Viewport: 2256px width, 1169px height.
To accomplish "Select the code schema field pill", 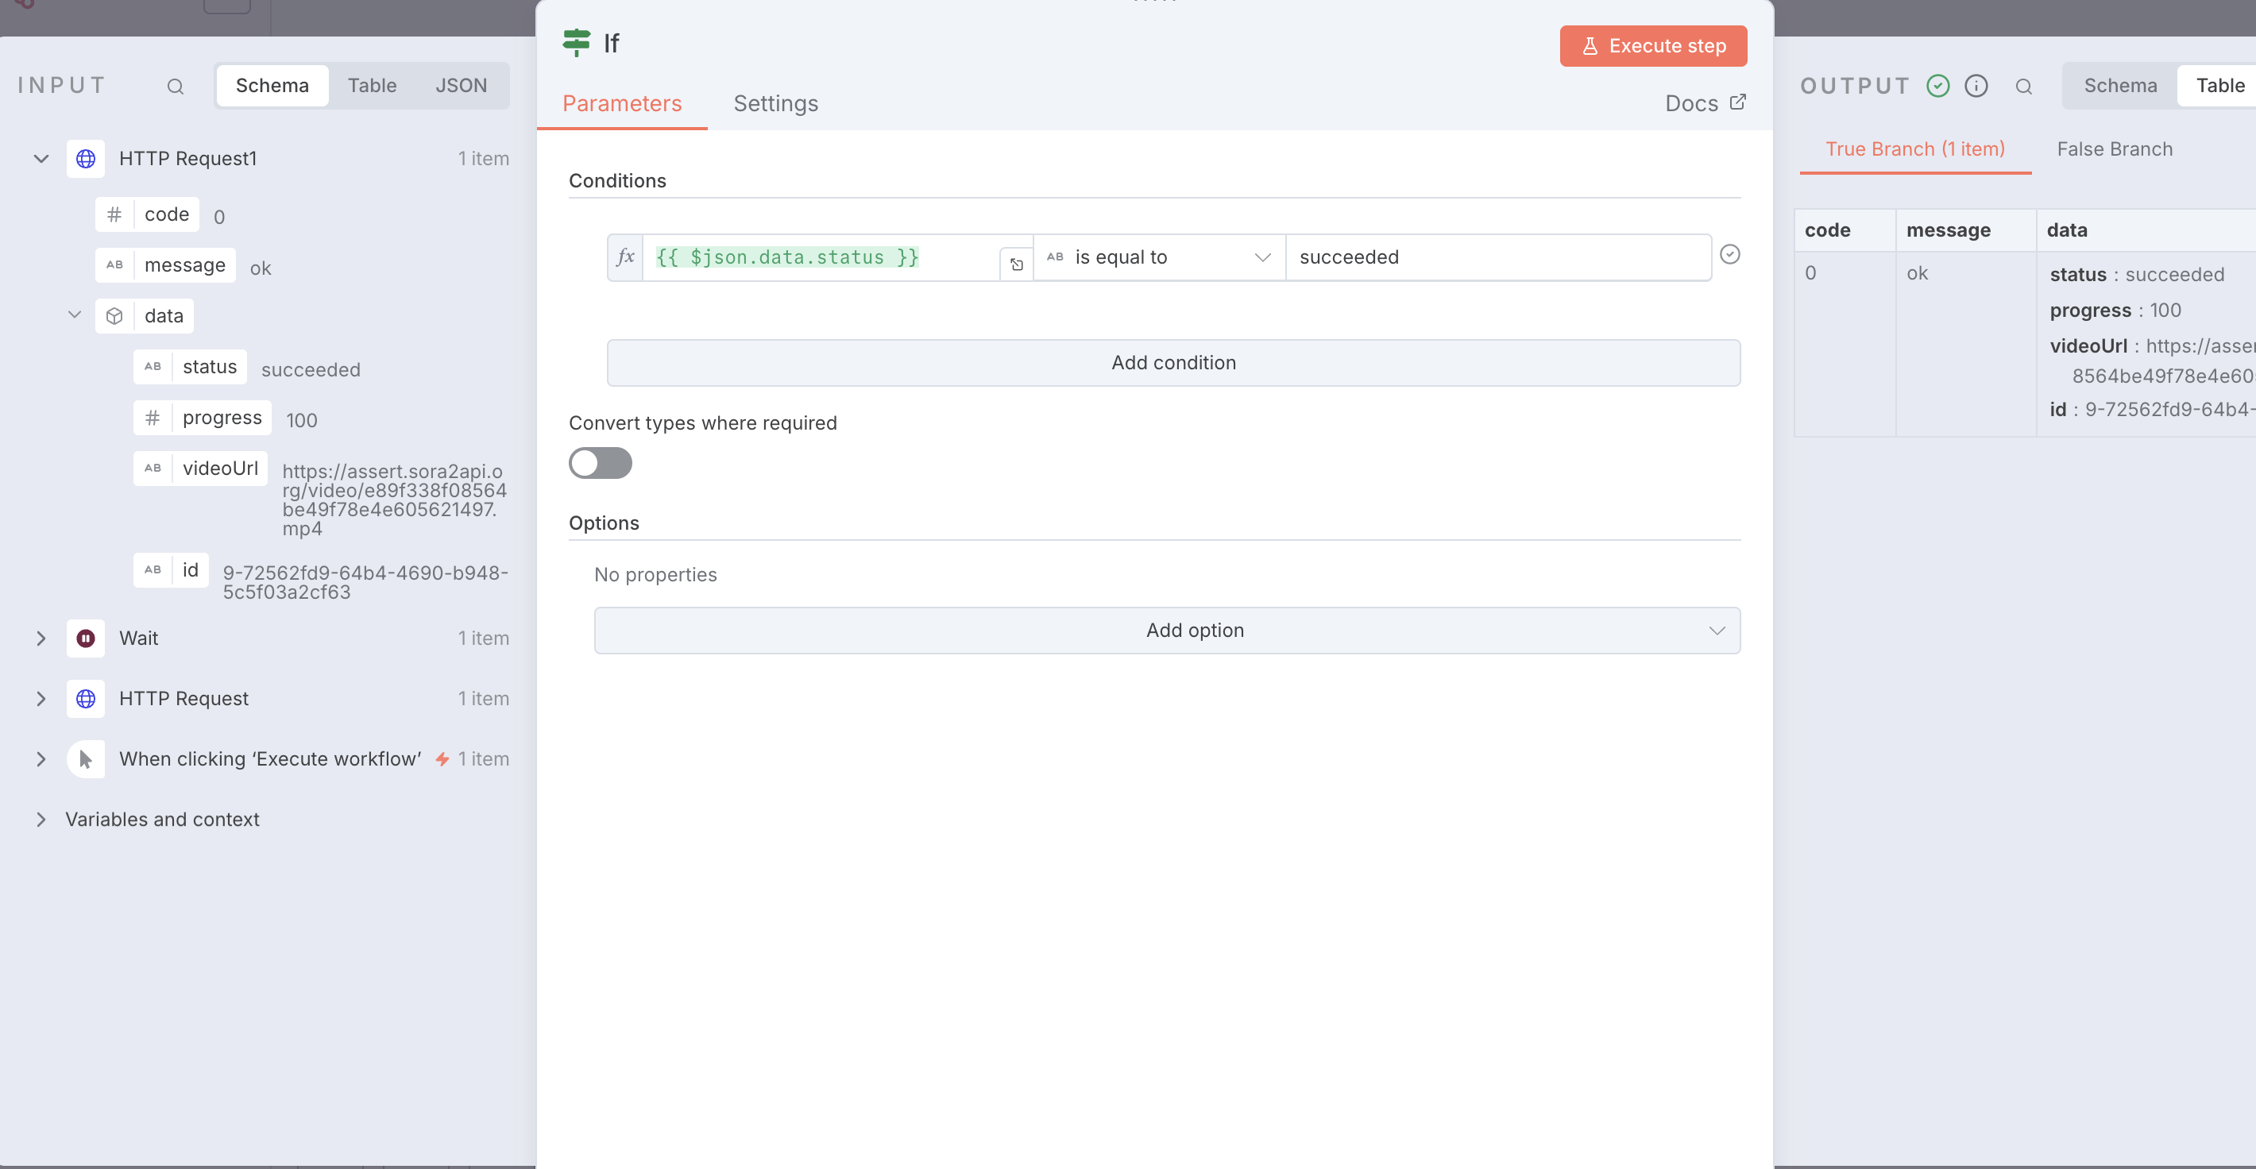I will pos(147,214).
